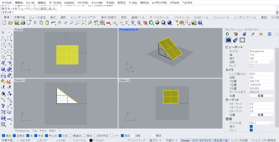Toggle ガムボール in the status bar
Image resolution: width=279 pixels, height=142 pixels.
pos(221,140)
